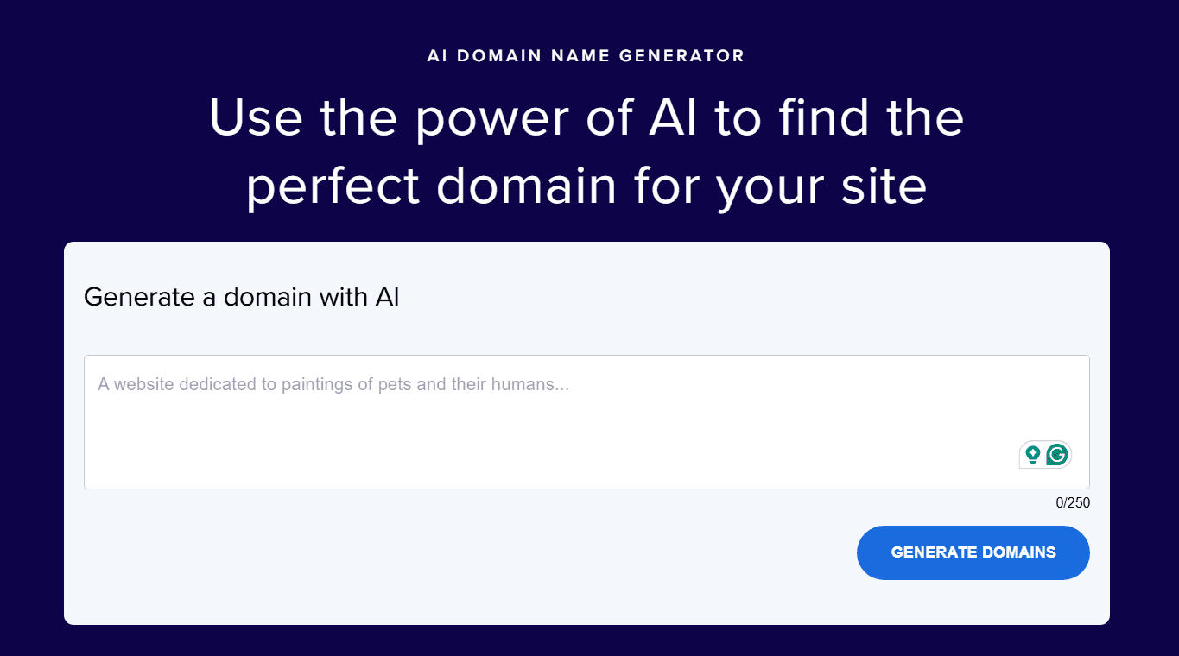Click the rounded Grammarly icon container
Image resolution: width=1179 pixels, height=656 pixels.
(1045, 454)
